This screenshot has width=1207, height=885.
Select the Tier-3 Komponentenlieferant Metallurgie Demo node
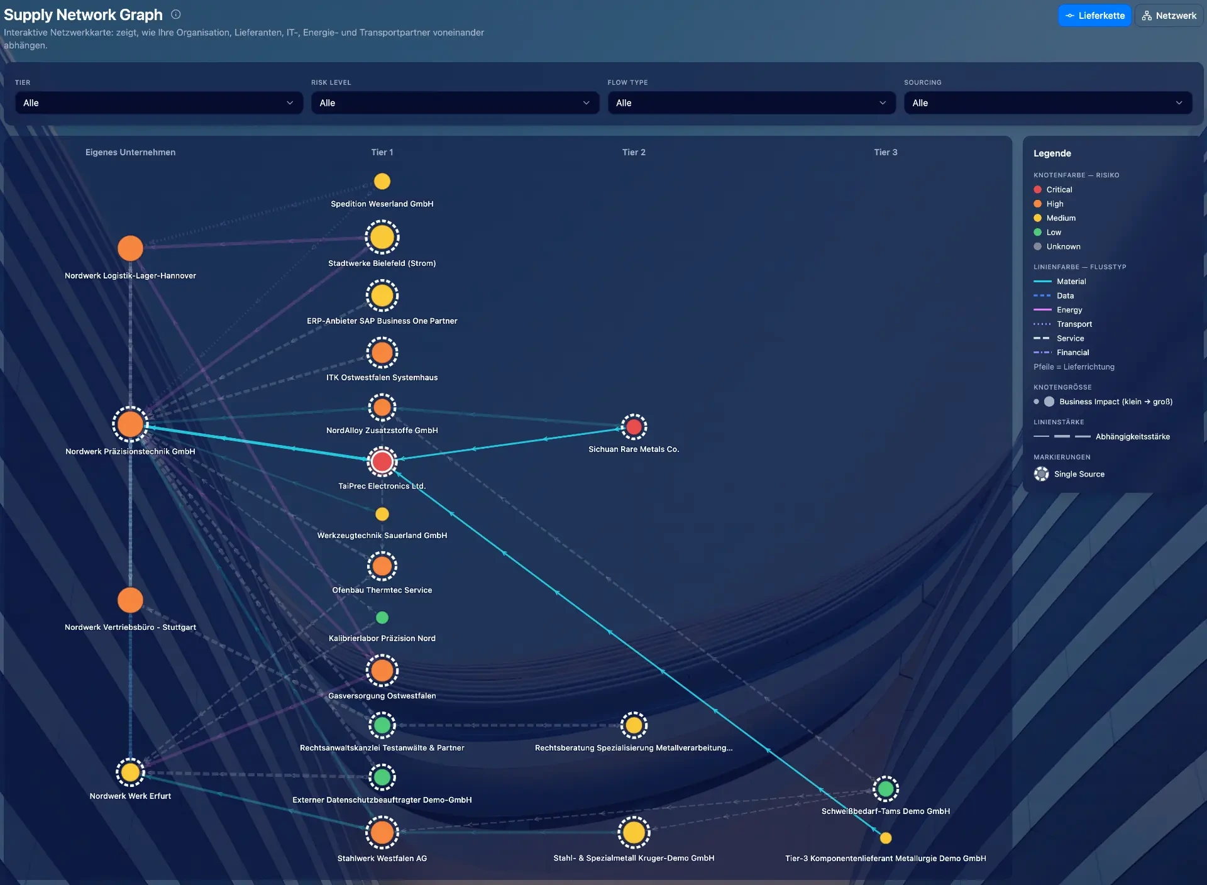[886, 838]
